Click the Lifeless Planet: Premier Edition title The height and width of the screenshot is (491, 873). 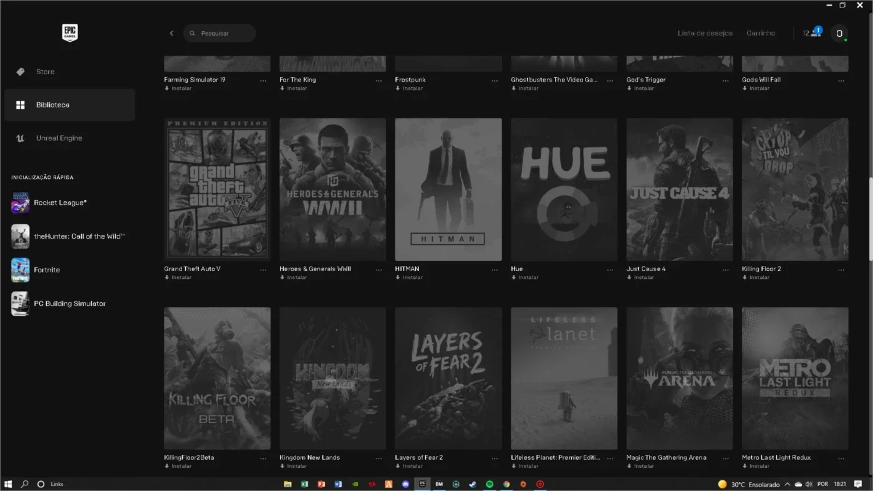pos(556,457)
